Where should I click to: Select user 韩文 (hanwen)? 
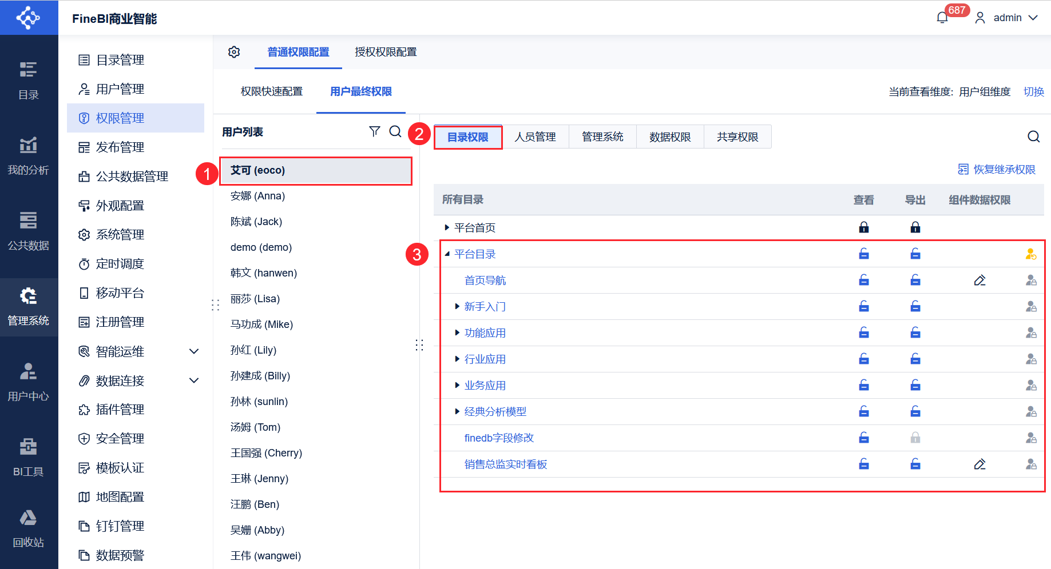tap(316, 273)
